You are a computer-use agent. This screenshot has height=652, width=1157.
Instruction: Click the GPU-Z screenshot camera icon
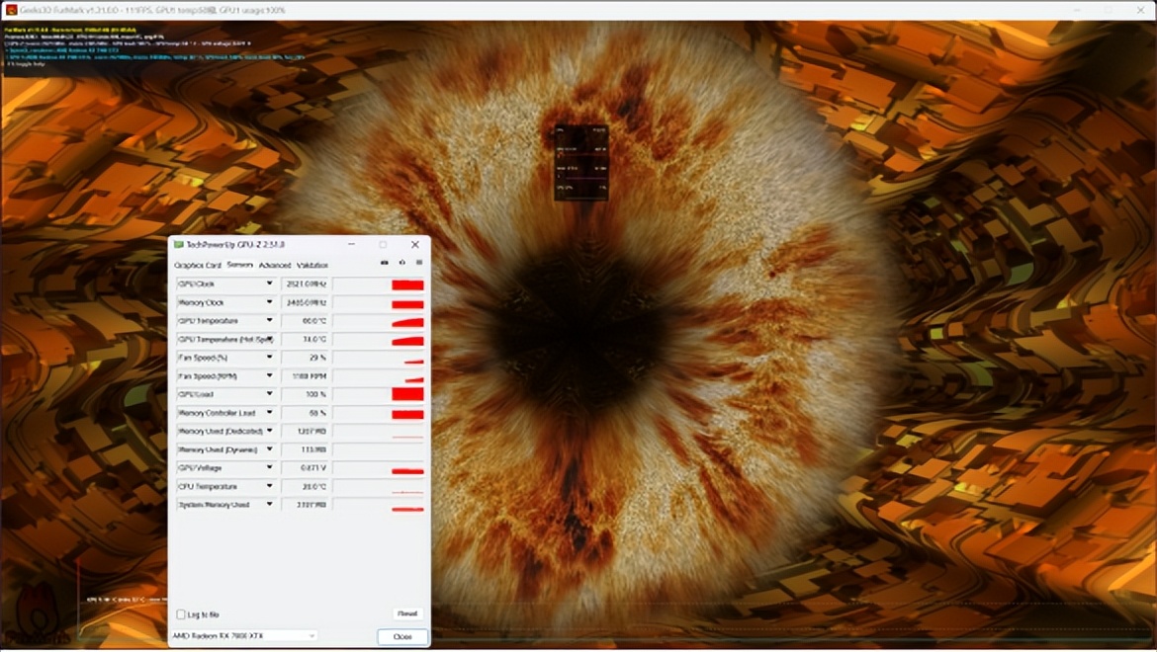[385, 262]
